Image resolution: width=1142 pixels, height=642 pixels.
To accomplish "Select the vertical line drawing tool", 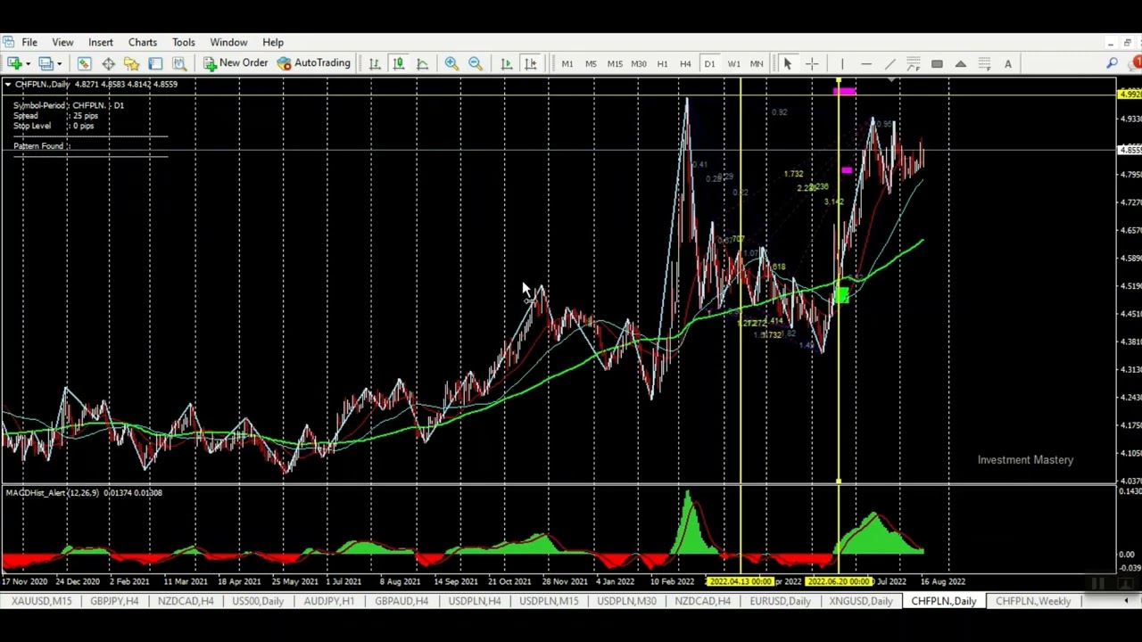I will pos(841,63).
